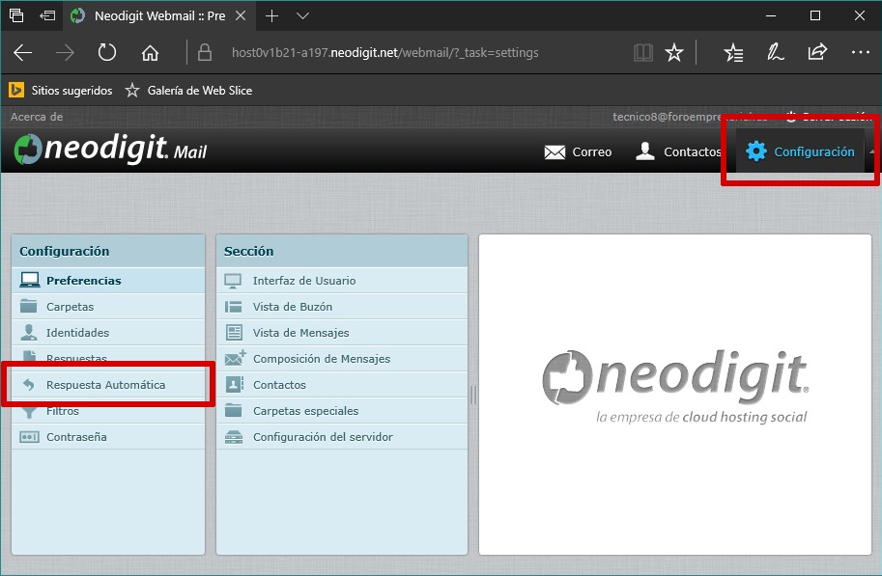The height and width of the screenshot is (576, 882).
Task: Click the Composición de Mensajes envelope icon
Action: click(235, 358)
